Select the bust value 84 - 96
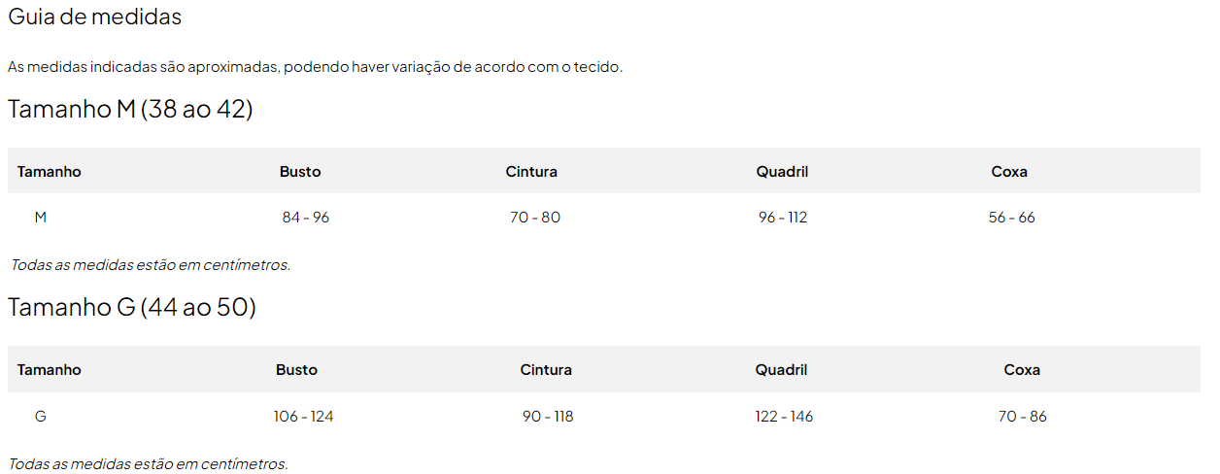 click(x=306, y=218)
